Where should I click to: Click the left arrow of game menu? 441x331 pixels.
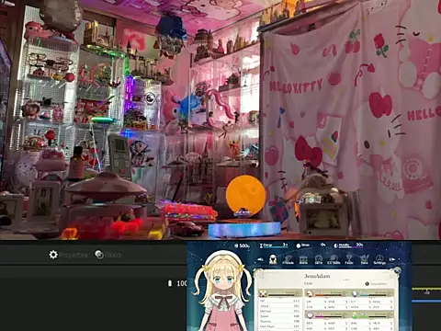click(x=260, y=259)
